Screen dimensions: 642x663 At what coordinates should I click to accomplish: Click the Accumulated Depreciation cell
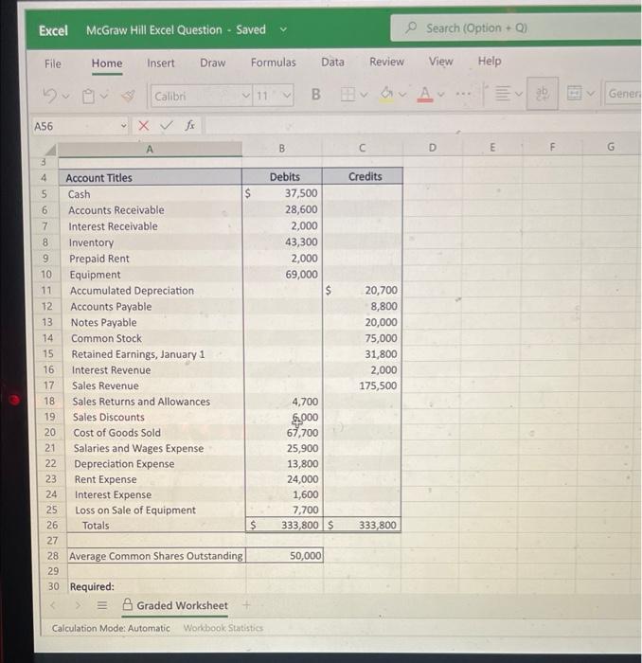152,291
